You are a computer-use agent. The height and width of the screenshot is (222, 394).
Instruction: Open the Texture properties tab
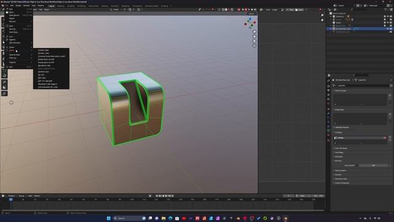328,140
